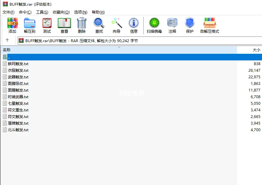Open the Tools (工具) menu
The height and width of the screenshot is (185, 262).
coord(42,12)
